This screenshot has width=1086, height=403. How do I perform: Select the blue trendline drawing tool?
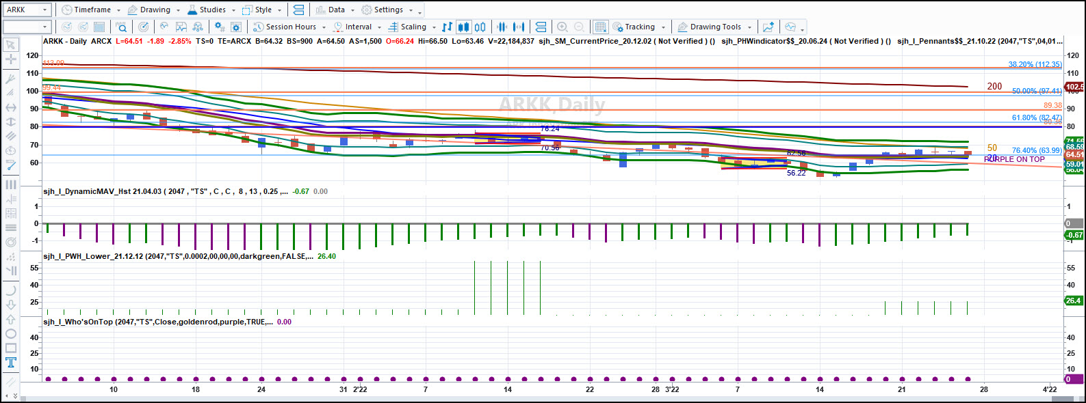[11, 165]
